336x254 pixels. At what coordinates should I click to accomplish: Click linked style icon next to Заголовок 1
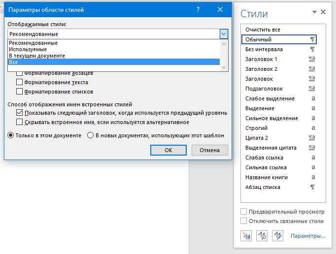click(x=312, y=59)
